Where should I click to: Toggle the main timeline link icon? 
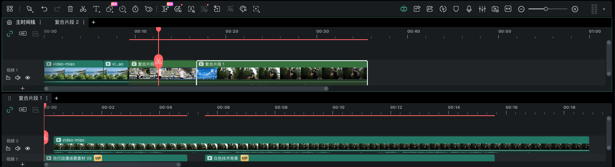tap(10, 34)
